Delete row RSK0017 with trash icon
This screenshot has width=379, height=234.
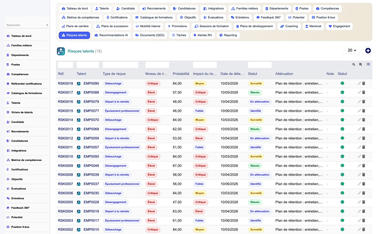click(x=364, y=92)
